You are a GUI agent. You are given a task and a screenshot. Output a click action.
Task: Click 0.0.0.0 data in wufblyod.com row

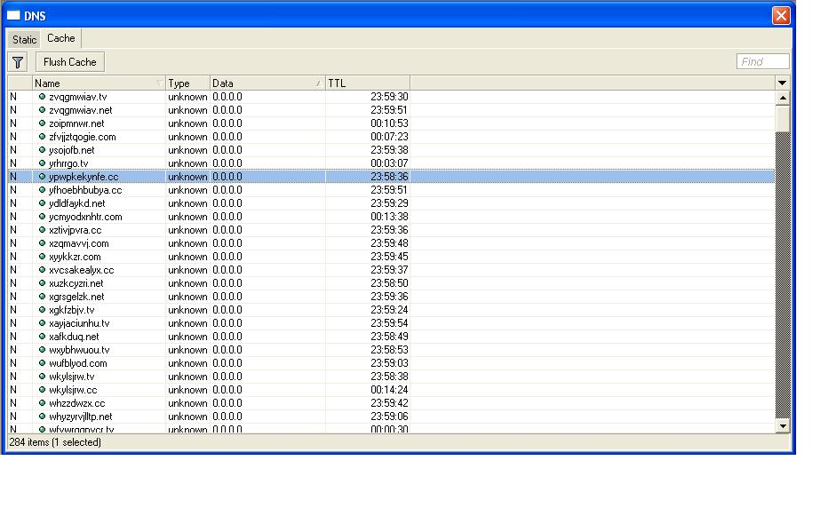click(x=227, y=363)
